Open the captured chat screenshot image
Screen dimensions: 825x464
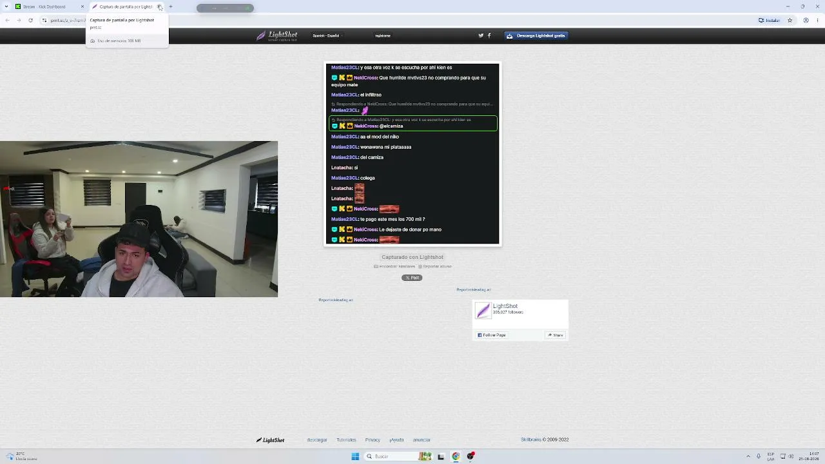pos(412,153)
